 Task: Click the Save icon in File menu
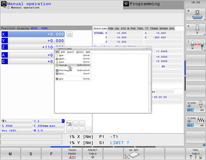57,62
